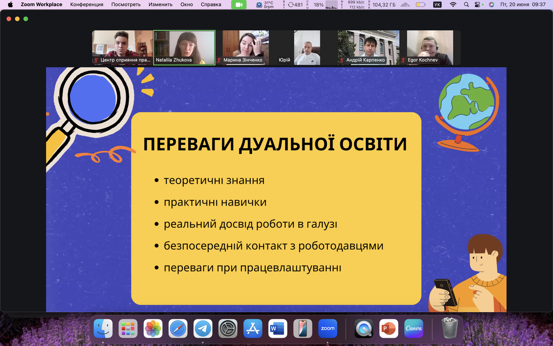
Task: Open the App Store icon
Action: tap(253, 328)
